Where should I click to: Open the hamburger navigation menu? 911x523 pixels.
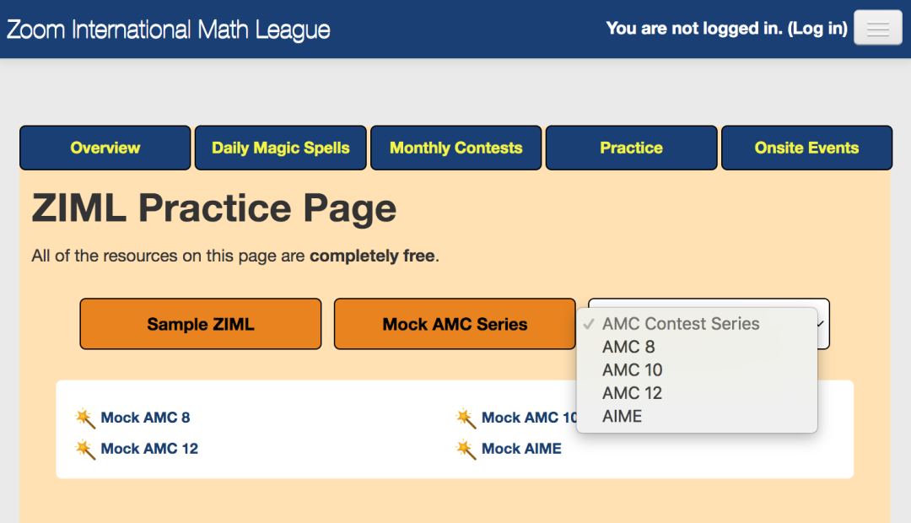tap(877, 29)
